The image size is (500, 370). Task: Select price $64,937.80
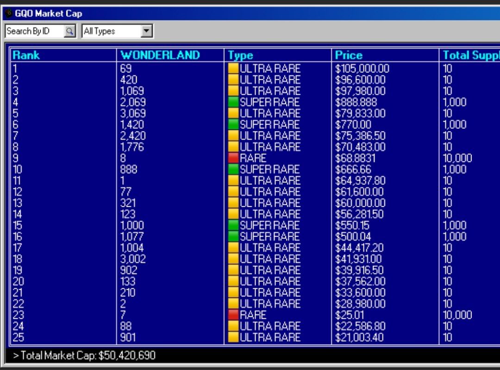360,181
